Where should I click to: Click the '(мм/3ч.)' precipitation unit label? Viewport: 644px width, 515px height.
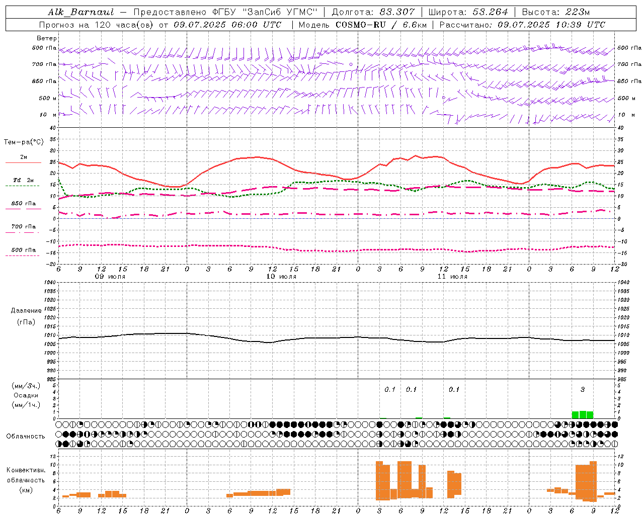click(x=26, y=386)
